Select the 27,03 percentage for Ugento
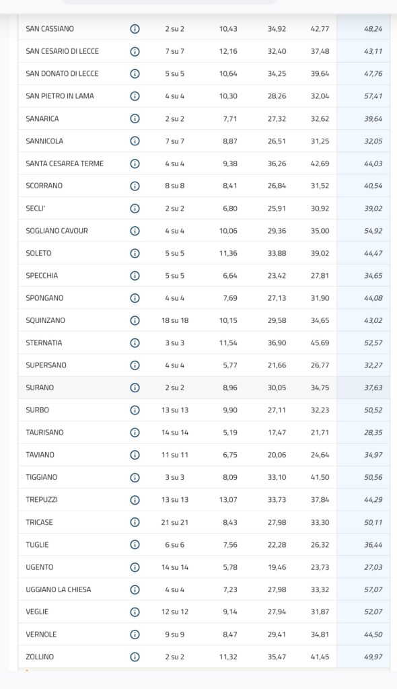The height and width of the screenshot is (689, 397). tap(373, 567)
